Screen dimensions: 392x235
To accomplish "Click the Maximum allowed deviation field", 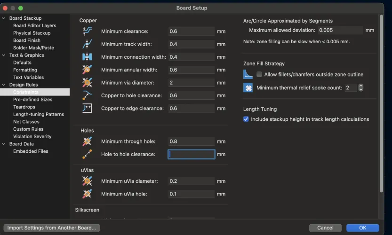I will (x=340, y=30).
